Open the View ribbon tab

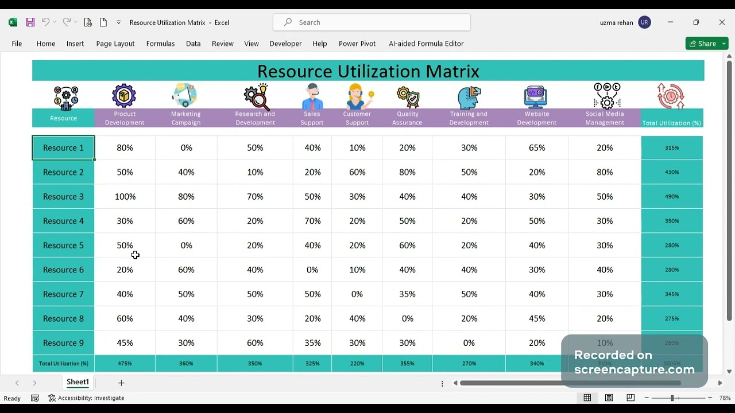click(x=252, y=44)
